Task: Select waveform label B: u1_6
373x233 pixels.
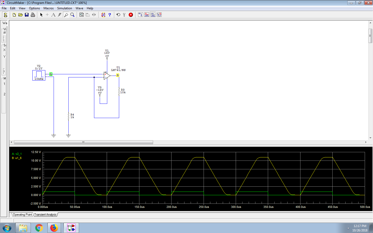Action: coord(17,158)
